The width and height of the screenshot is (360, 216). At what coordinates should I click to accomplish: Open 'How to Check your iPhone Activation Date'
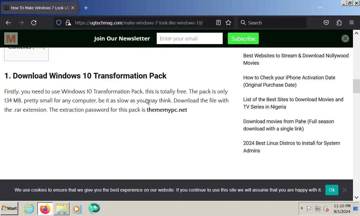click(x=289, y=81)
